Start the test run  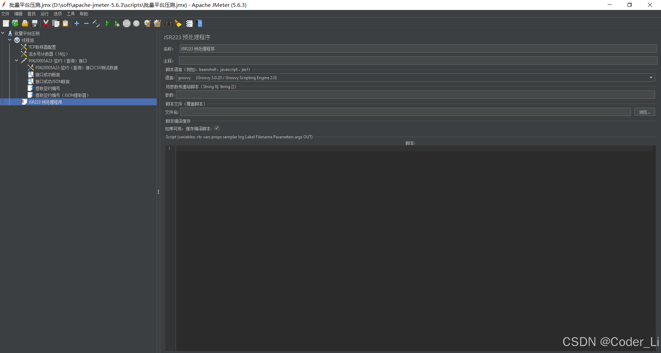pos(107,23)
